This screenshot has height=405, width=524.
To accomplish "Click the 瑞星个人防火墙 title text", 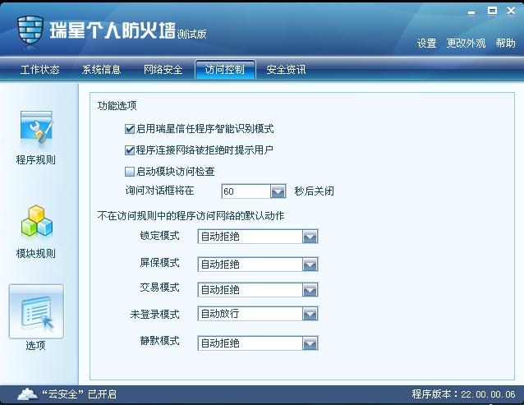I will click(x=113, y=30).
